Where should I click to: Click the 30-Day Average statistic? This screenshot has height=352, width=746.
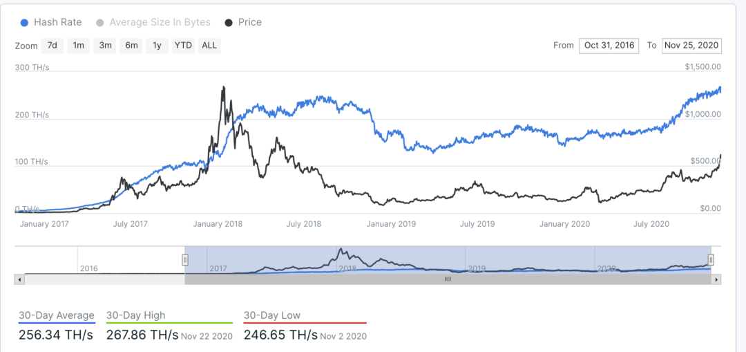56,326
